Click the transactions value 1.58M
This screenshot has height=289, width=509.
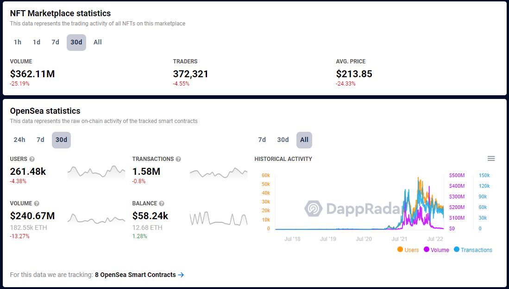146,172
